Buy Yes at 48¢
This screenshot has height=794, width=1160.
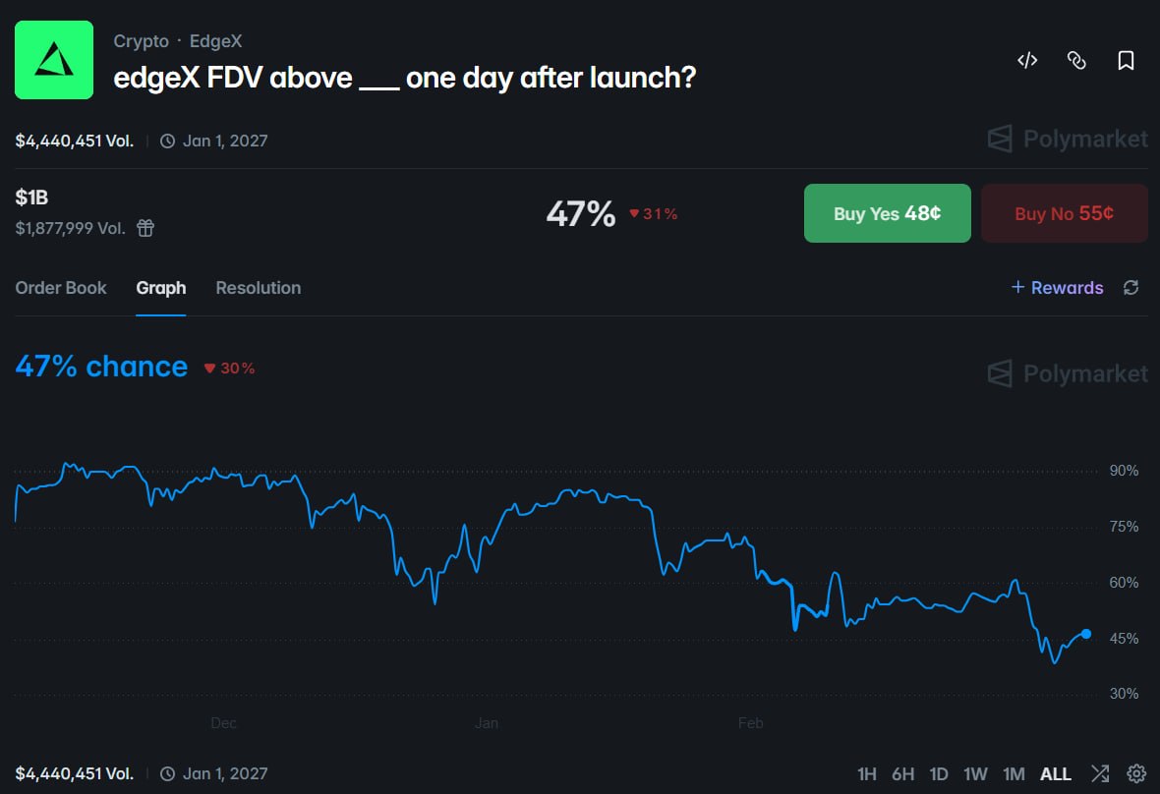point(887,213)
